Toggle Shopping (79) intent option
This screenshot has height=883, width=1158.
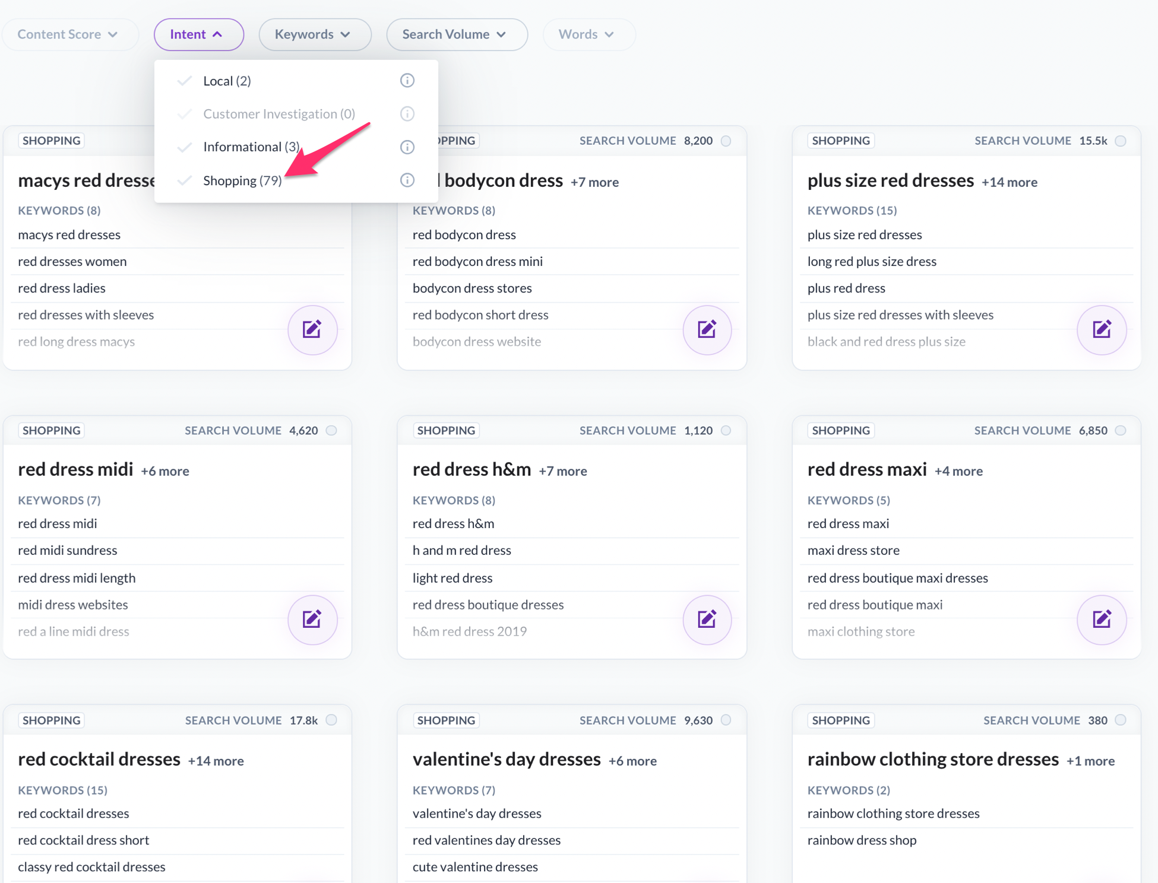pyautogui.click(x=242, y=180)
